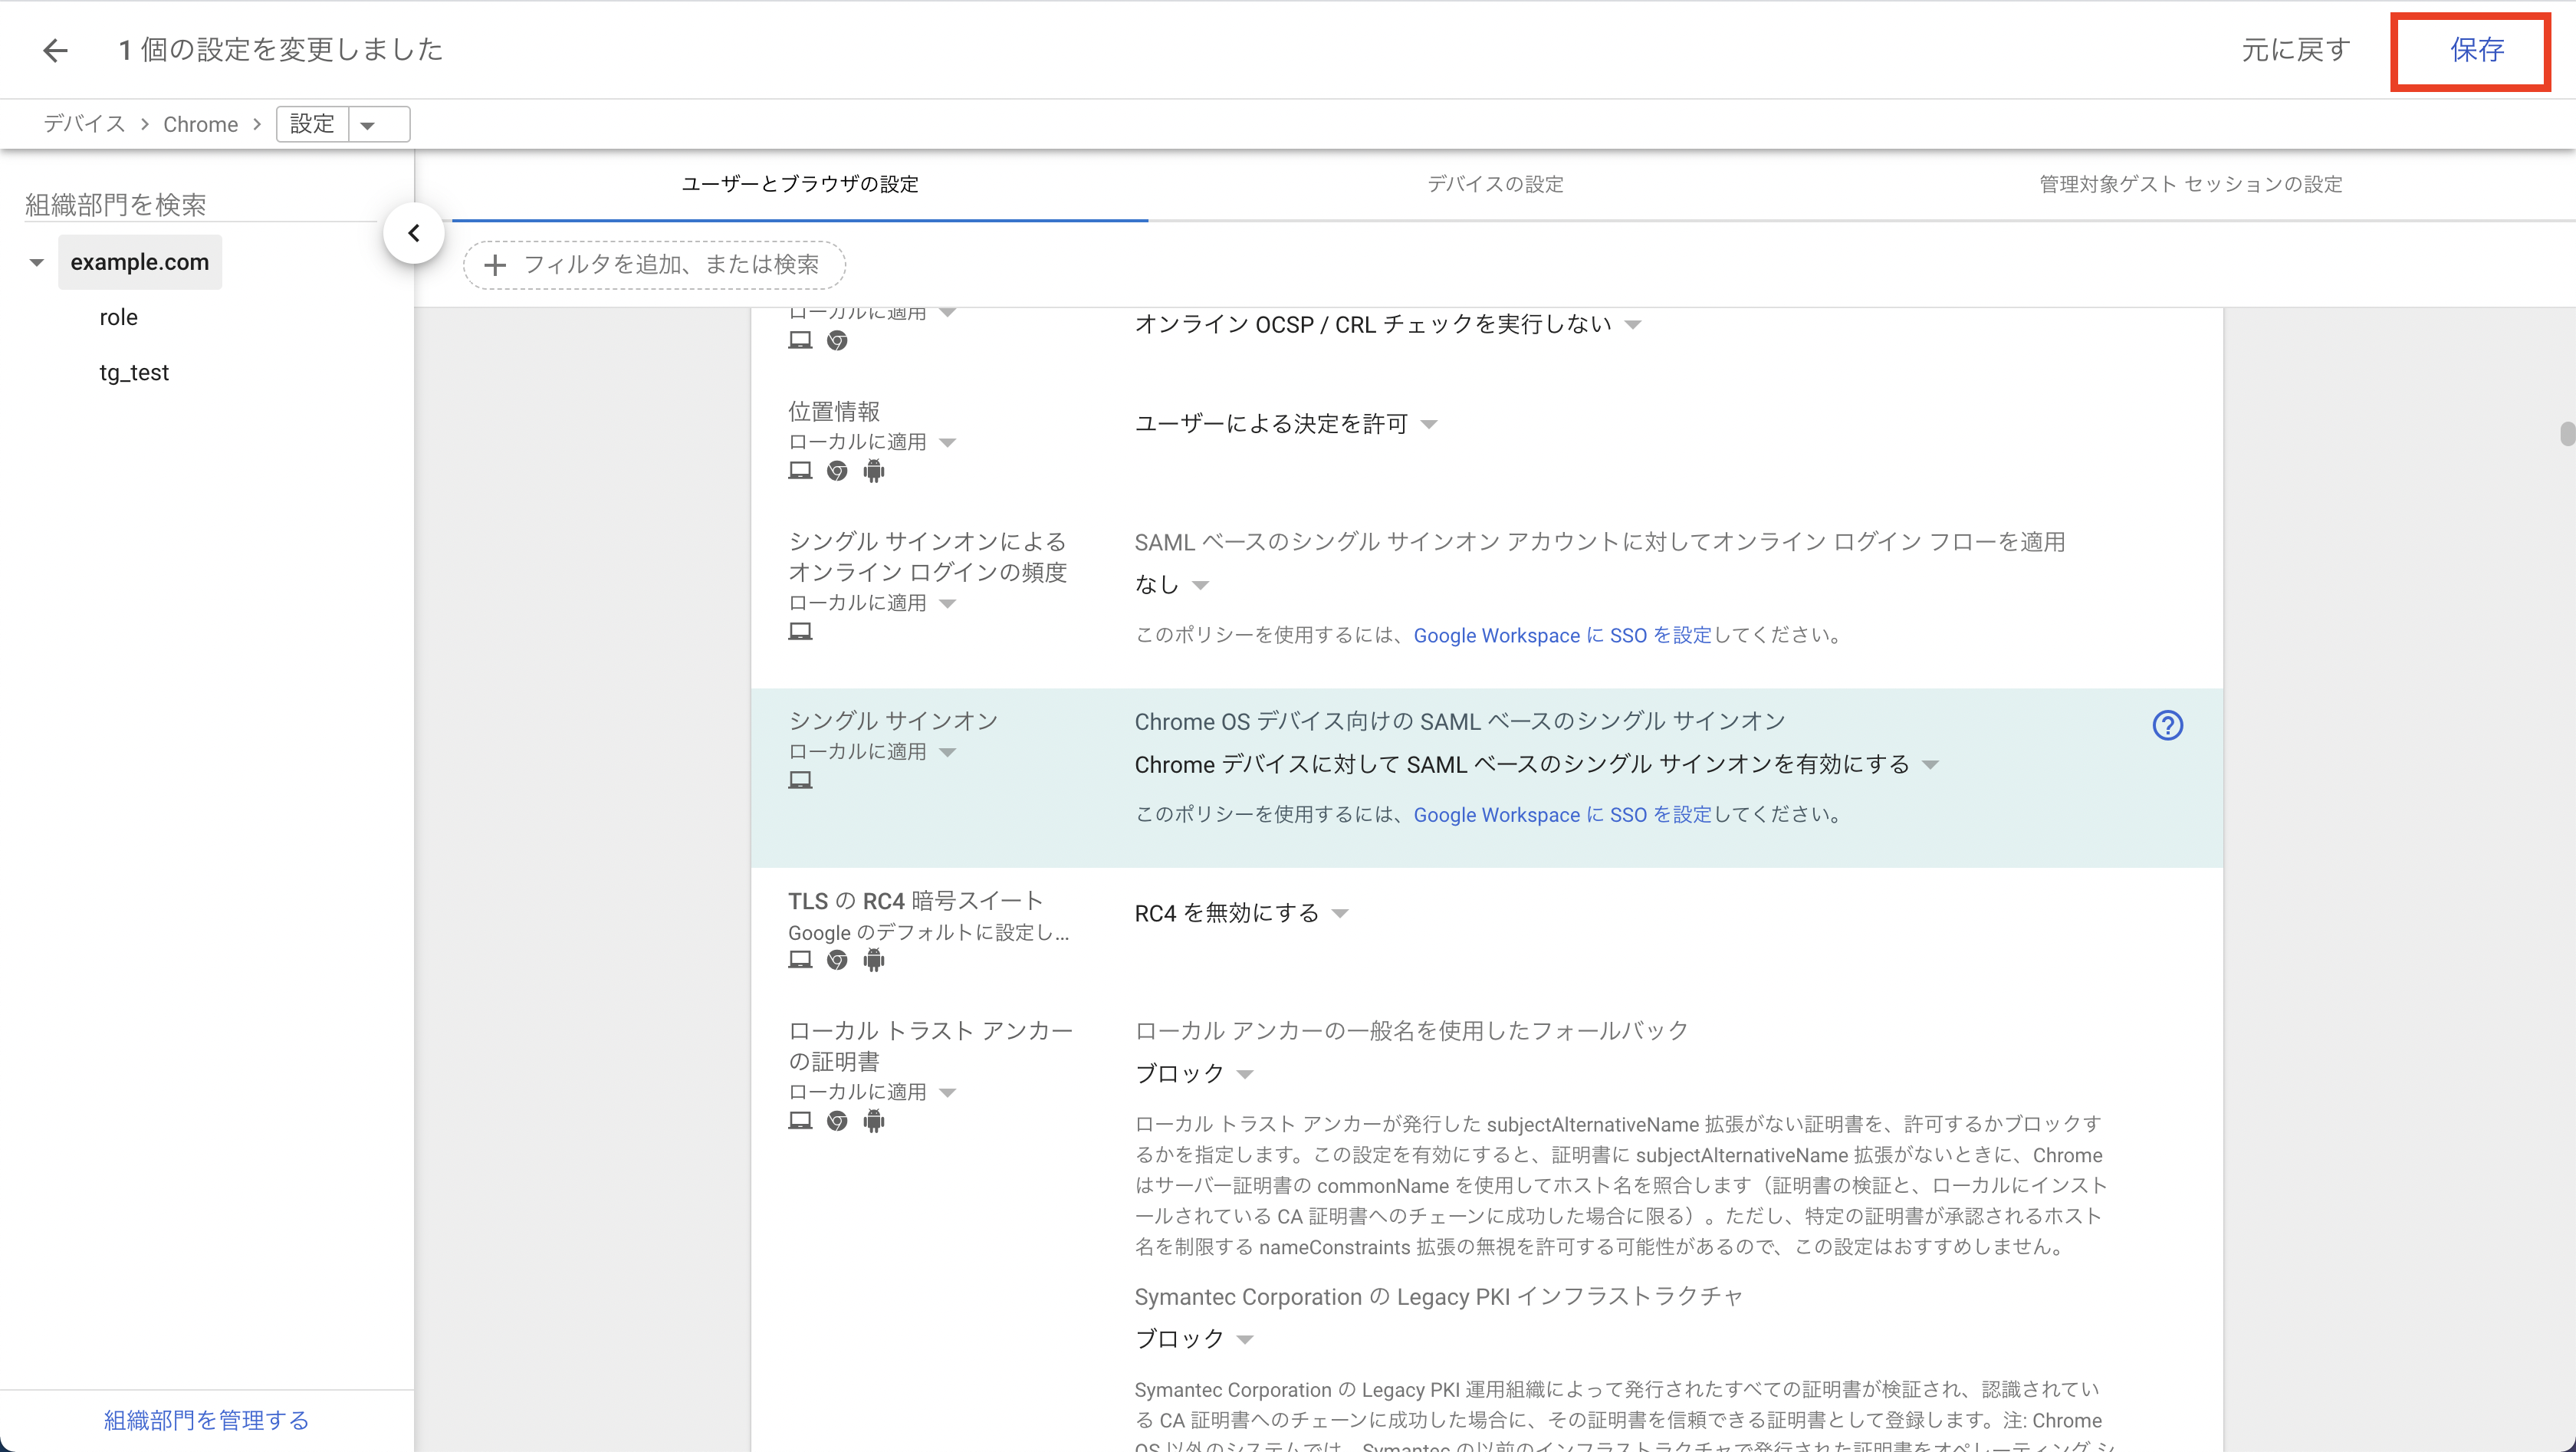This screenshot has height=1452, width=2576.
Task: Click laptop icon under ローカル トラスト アンカーの証明書
Action: (x=800, y=1121)
